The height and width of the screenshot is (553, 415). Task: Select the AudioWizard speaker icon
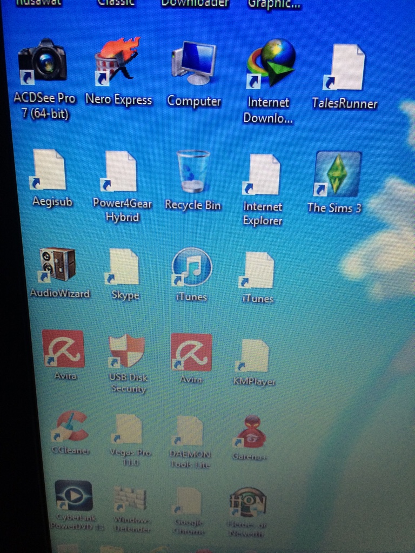coord(56,265)
